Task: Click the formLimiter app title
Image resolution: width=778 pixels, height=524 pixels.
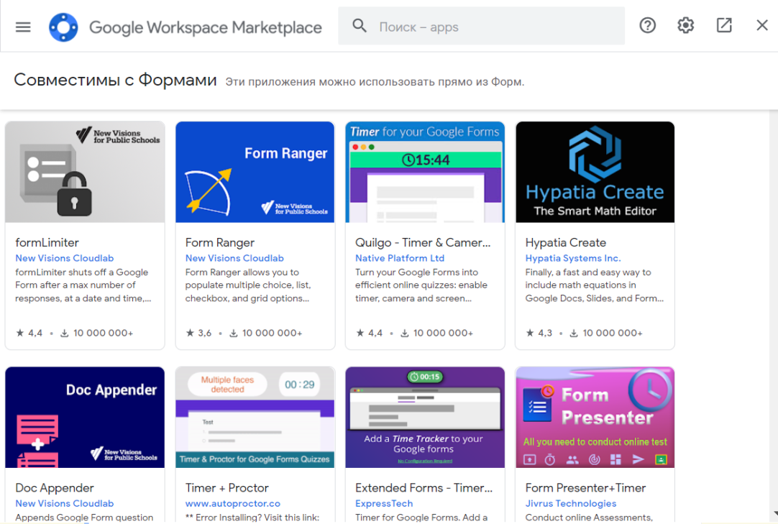Action: 47,243
